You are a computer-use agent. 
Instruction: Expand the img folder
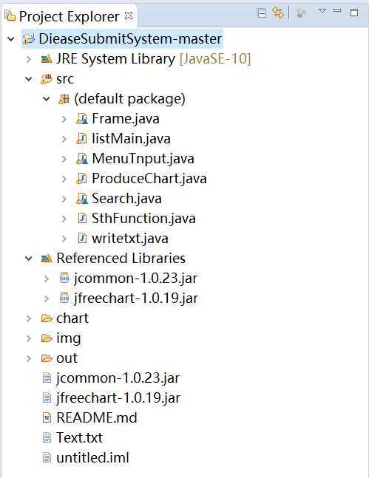click(29, 338)
